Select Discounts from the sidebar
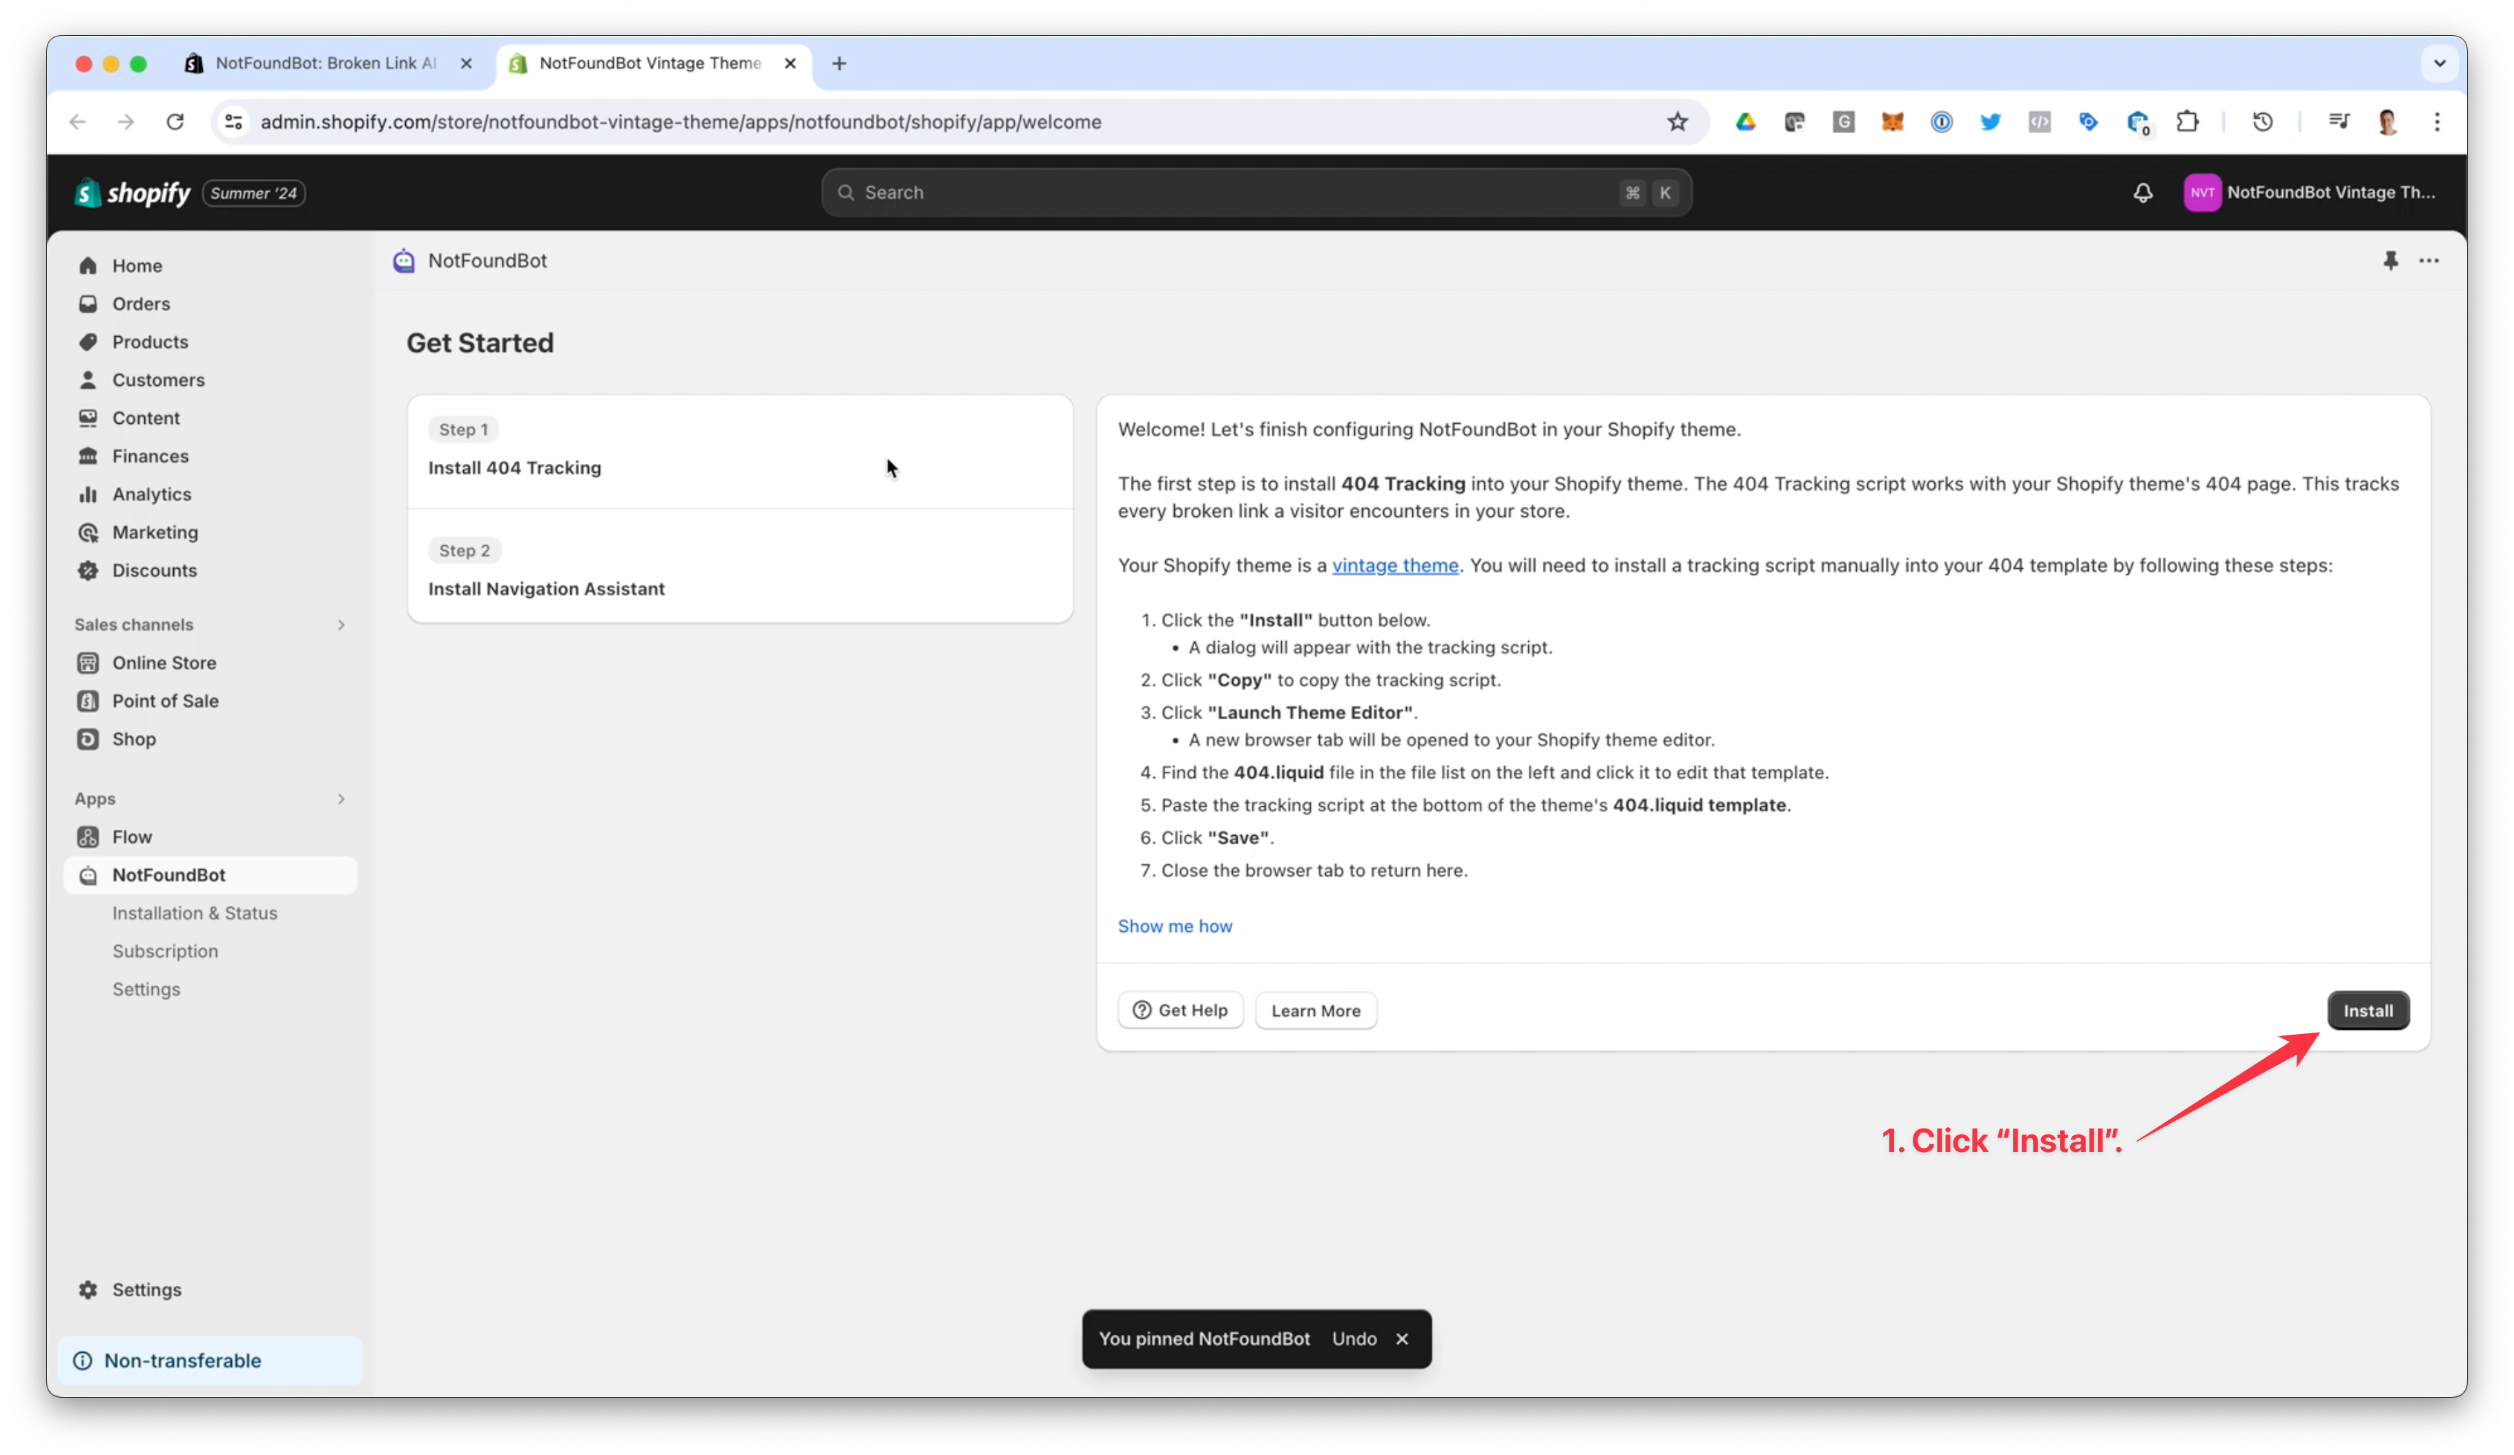This screenshot has width=2514, height=1455. tap(155, 570)
